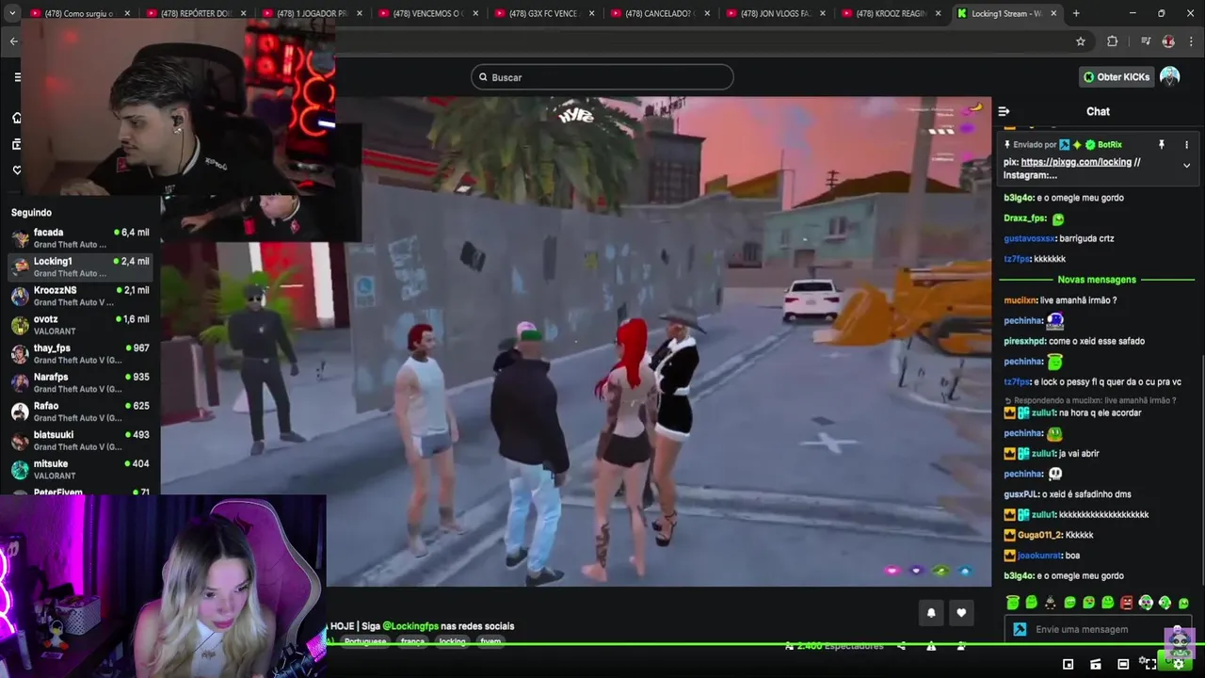Open the mitsuke channel in sidebar
1205x678 pixels.
pyautogui.click(x=80, y=470)
